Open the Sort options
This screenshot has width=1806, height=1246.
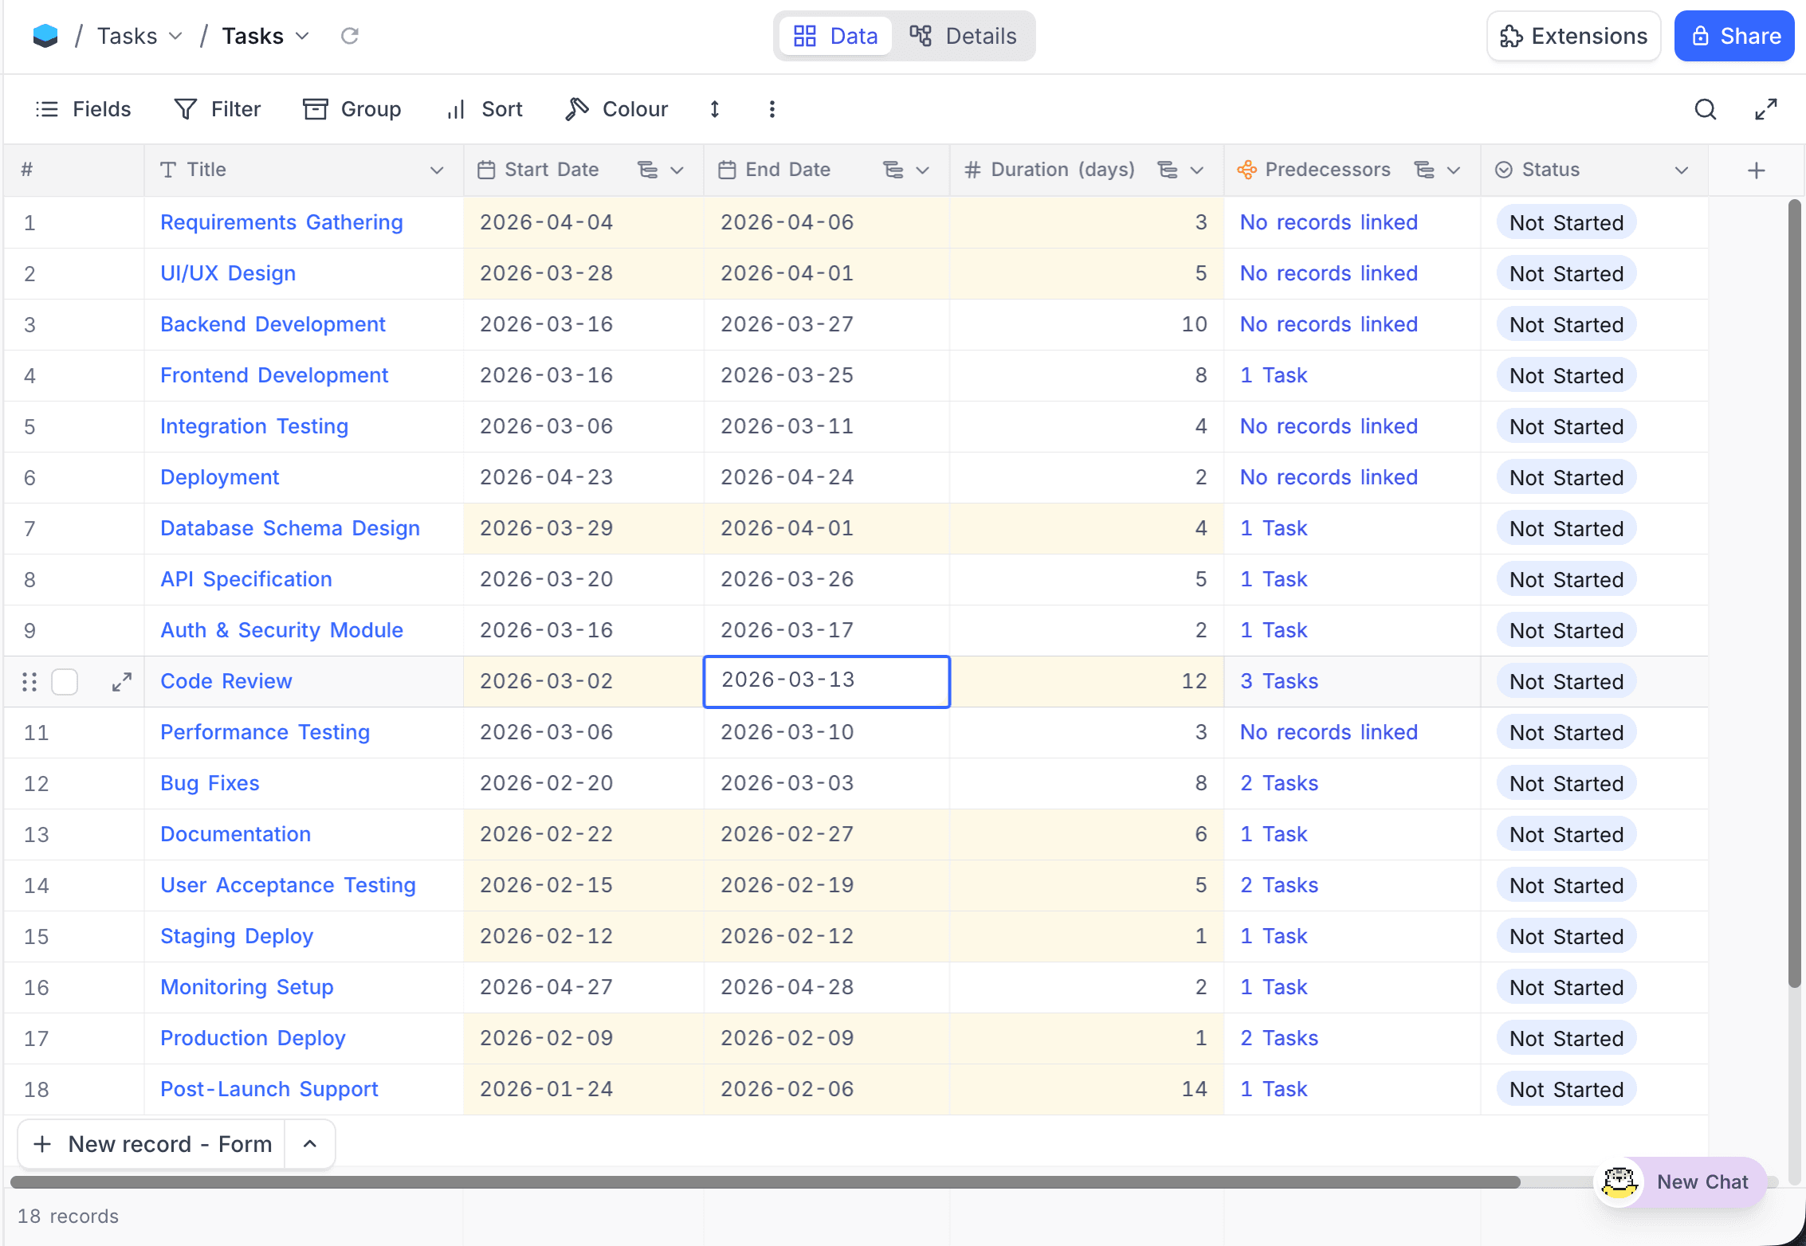pyautogui.click(x=483, y=109)
